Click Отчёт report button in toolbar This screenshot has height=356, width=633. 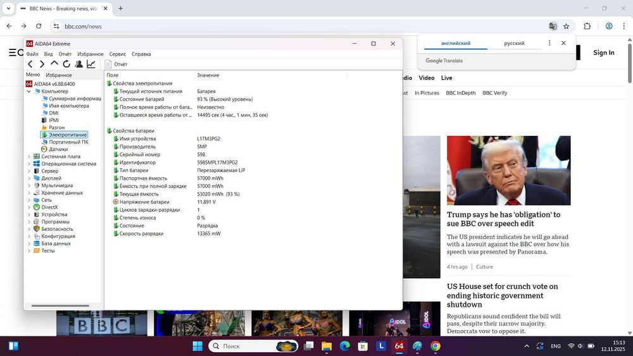(116, 64)
